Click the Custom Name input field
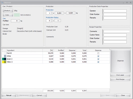The height and width of the screenshot is (99, 133). (x=115, y=35)
